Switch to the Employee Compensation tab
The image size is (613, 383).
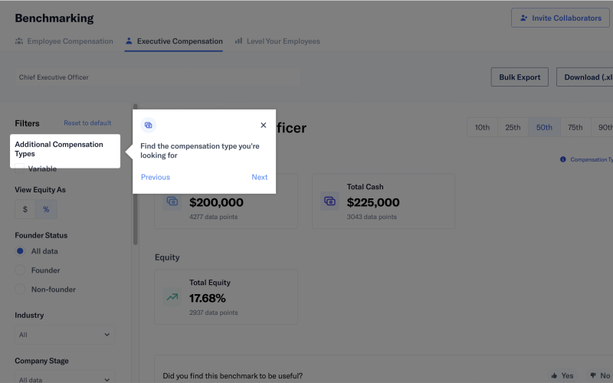[x=64, y=41]
